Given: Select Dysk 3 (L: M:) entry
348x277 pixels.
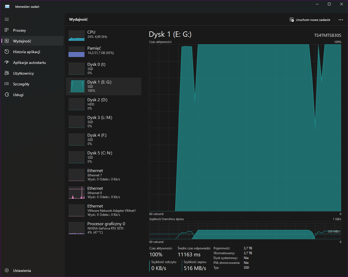Looking at the screenshot, I should [x=103, y=122].
